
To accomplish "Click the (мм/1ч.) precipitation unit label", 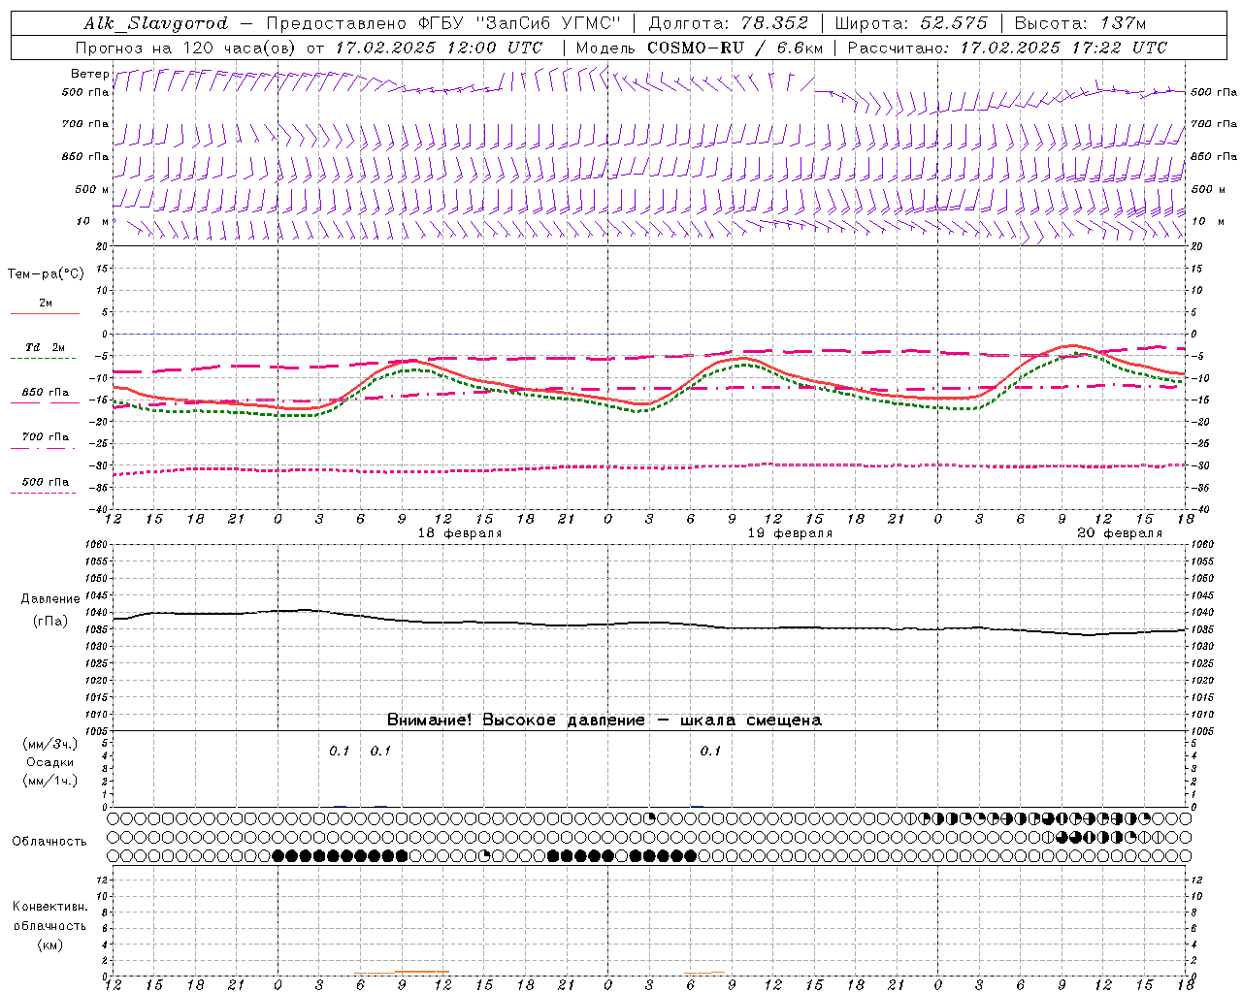I will [50, 781].
